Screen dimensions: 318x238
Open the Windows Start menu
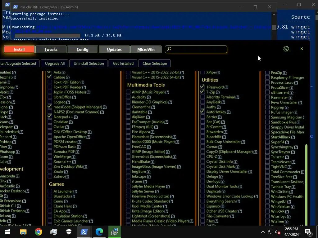coord(7,232)
